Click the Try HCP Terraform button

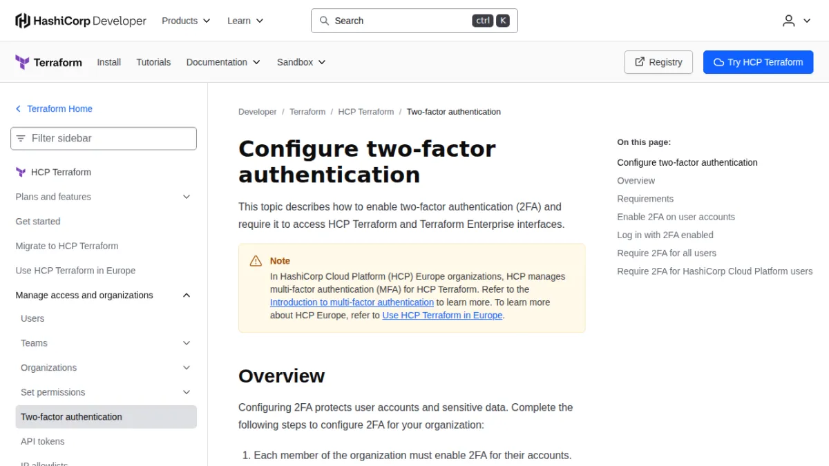(758, 62)
